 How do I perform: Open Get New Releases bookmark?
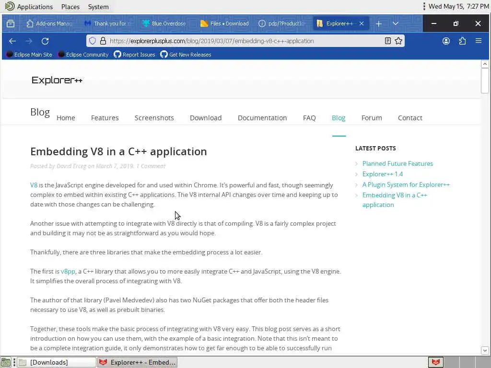coord(186,55)
